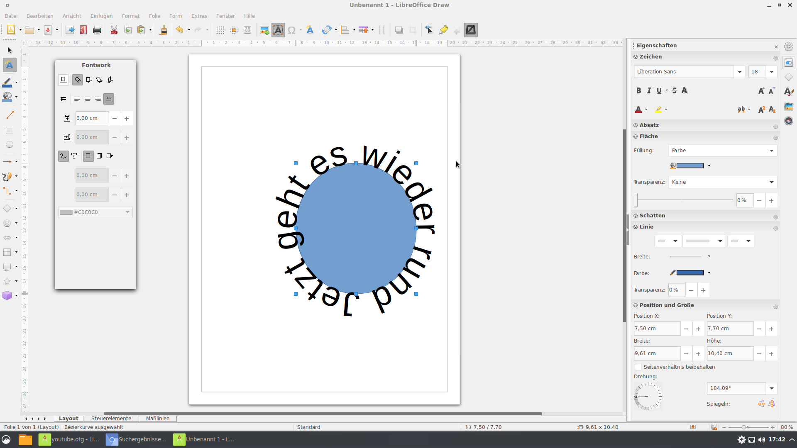Viewport: 797px width, 448px height.
Task: Select the rectangle drawing tool
Action: pyautogui.click(x=10, y=130)
